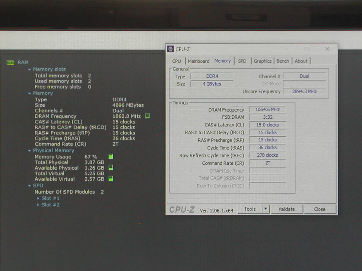Collapse the SPD section in Speccy
The height and width of the screenshot is (271, 362).
pos(30,186)
